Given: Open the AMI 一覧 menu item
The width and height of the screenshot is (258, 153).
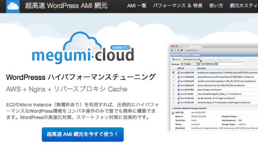Looking at the screenshot, I should pos(137,6).
